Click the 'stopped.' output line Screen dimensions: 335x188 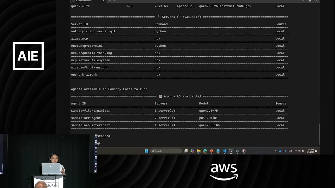(104, 136)
